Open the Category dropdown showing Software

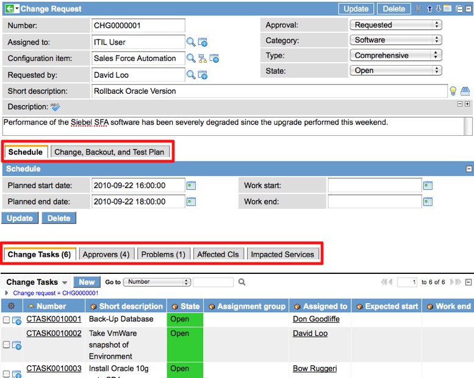point(395,40)
